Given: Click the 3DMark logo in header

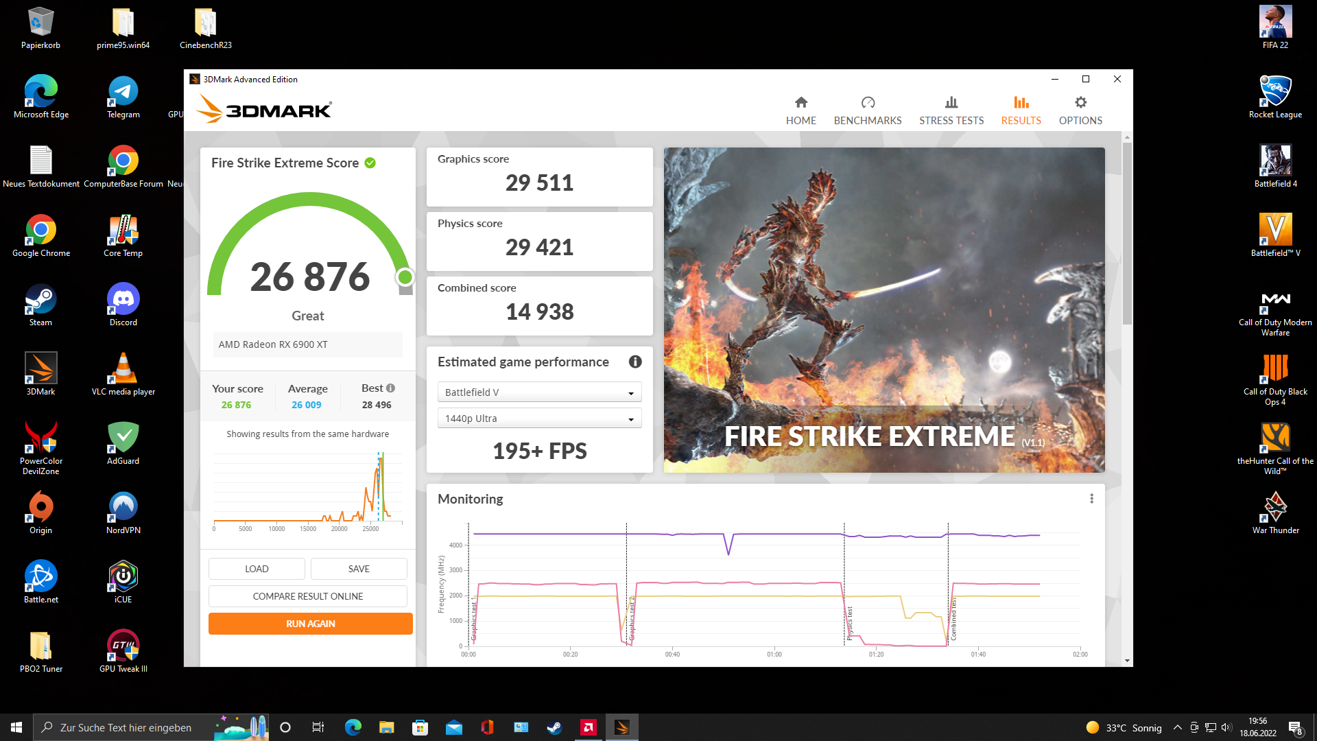Looking at the screenshot, I should tap(264, 110).
